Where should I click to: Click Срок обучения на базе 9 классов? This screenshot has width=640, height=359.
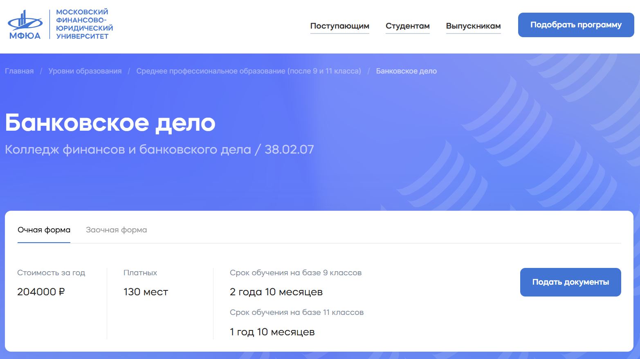coord(296,273)
